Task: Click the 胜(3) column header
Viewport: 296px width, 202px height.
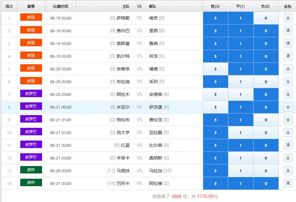Action: click(215, 6)
